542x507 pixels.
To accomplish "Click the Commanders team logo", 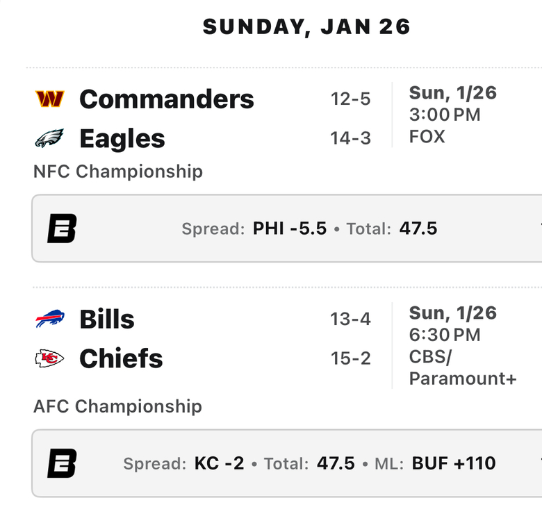I will [50, 99].
